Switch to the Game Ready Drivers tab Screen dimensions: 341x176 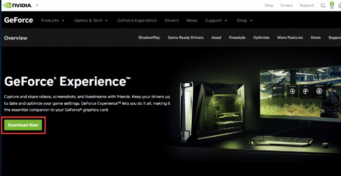click(x=185, y=38)
